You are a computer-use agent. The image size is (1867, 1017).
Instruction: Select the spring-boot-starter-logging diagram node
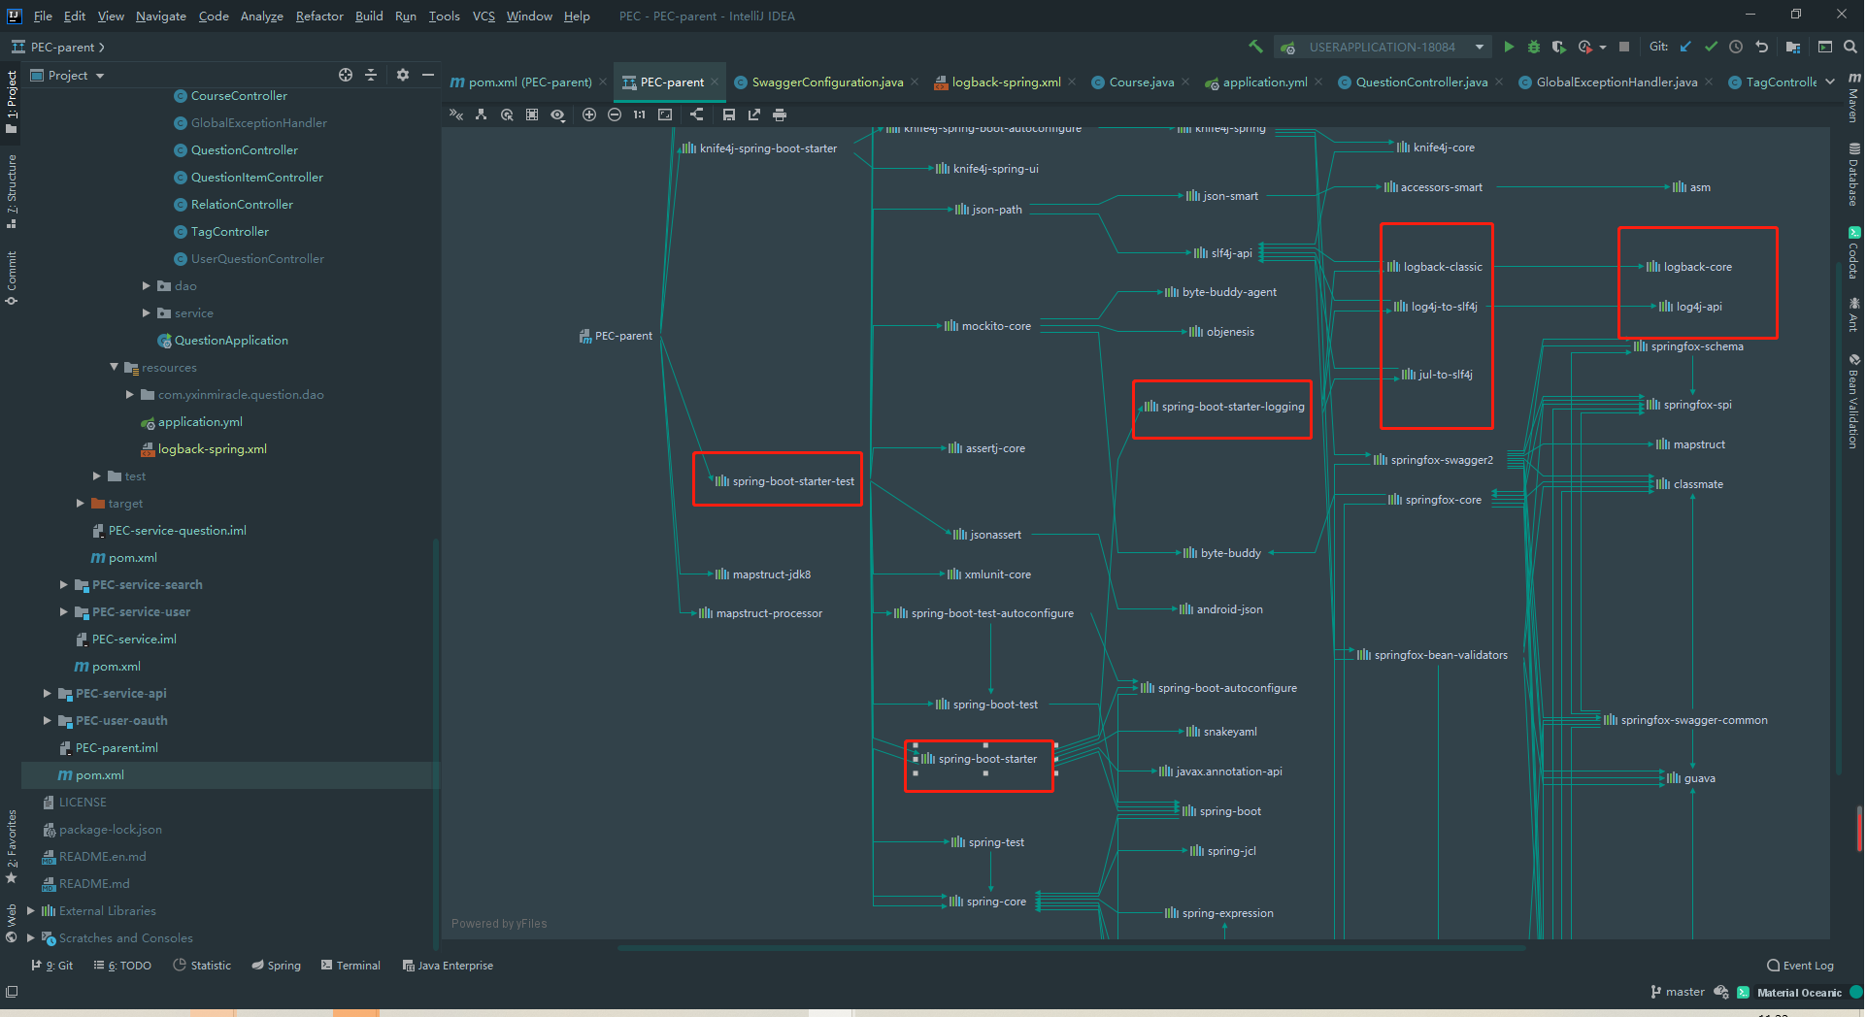click(1223, 407)
